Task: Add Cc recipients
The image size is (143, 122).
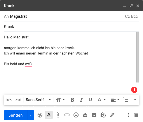Action: [127, 16]
